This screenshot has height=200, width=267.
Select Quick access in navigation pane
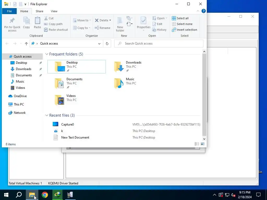[22, 57]
